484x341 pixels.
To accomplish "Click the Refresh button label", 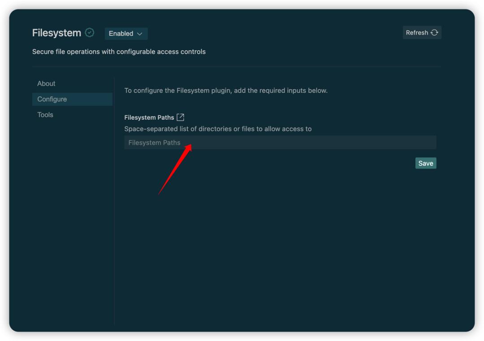I will [417, 33].
